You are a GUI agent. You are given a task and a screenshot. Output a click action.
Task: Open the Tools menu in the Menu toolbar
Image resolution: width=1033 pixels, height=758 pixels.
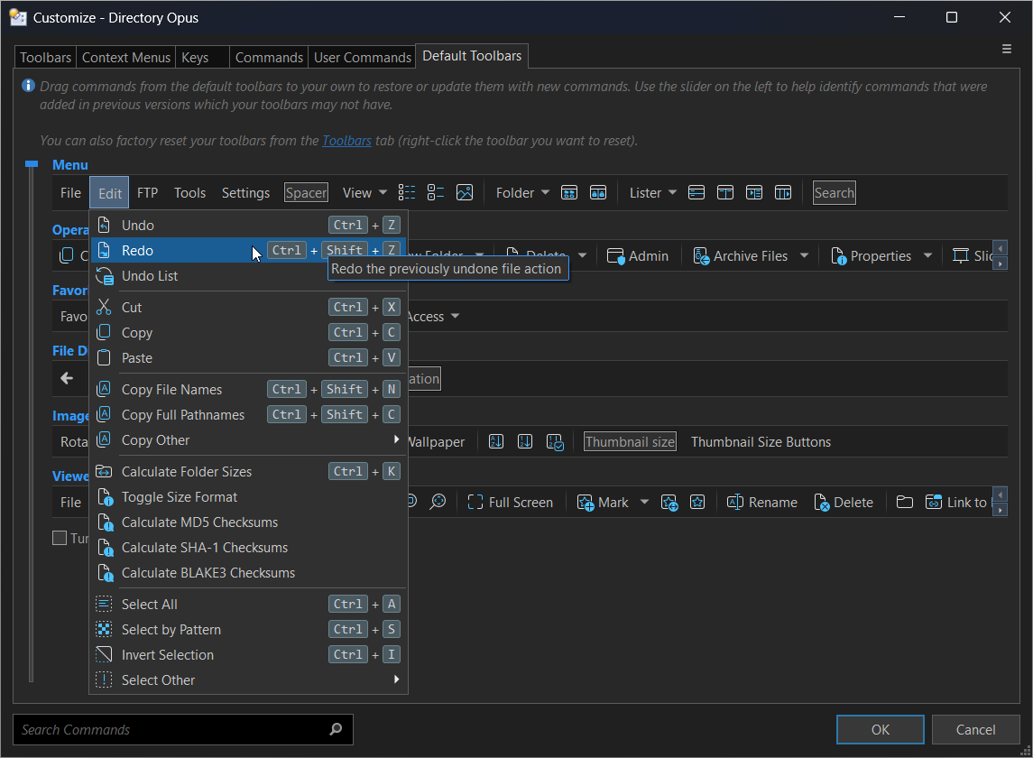pyautogui.click(x=189, y=192)
